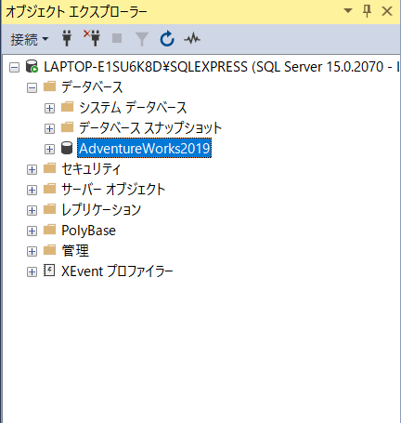
Task: Open the Object Explorer window position dropdown arrow
Action: [x=348, y=11]
